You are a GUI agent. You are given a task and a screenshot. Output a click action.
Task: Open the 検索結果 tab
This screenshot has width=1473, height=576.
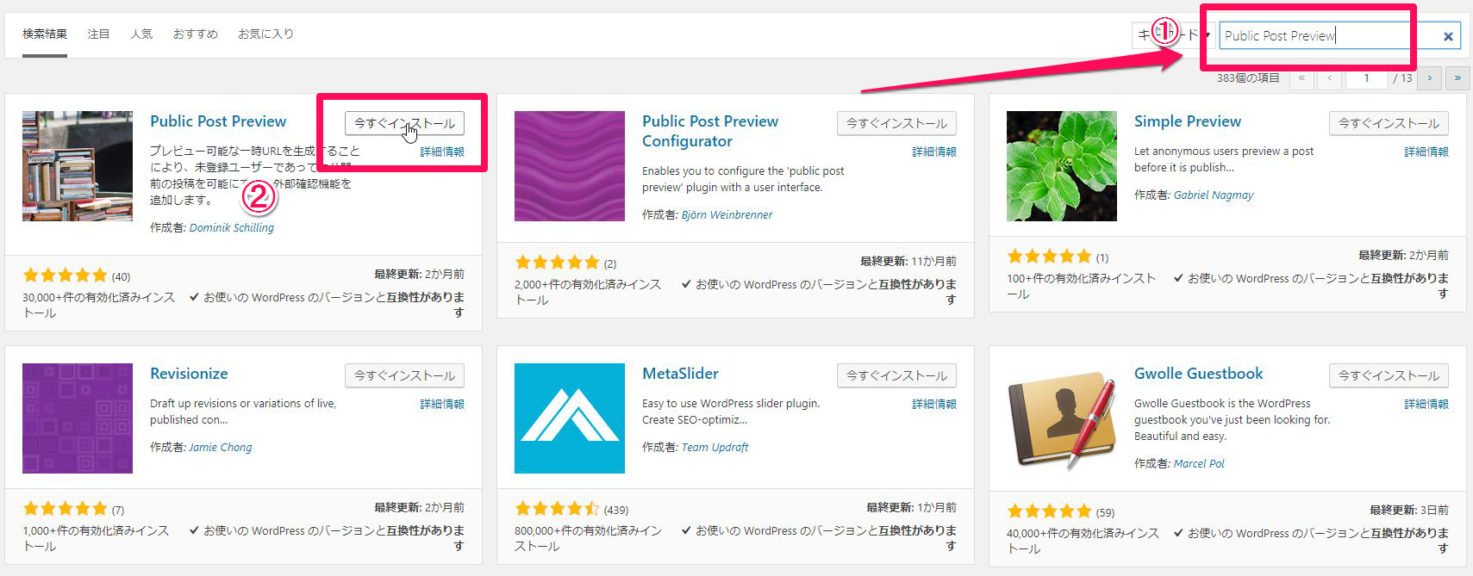coord(45,34)
